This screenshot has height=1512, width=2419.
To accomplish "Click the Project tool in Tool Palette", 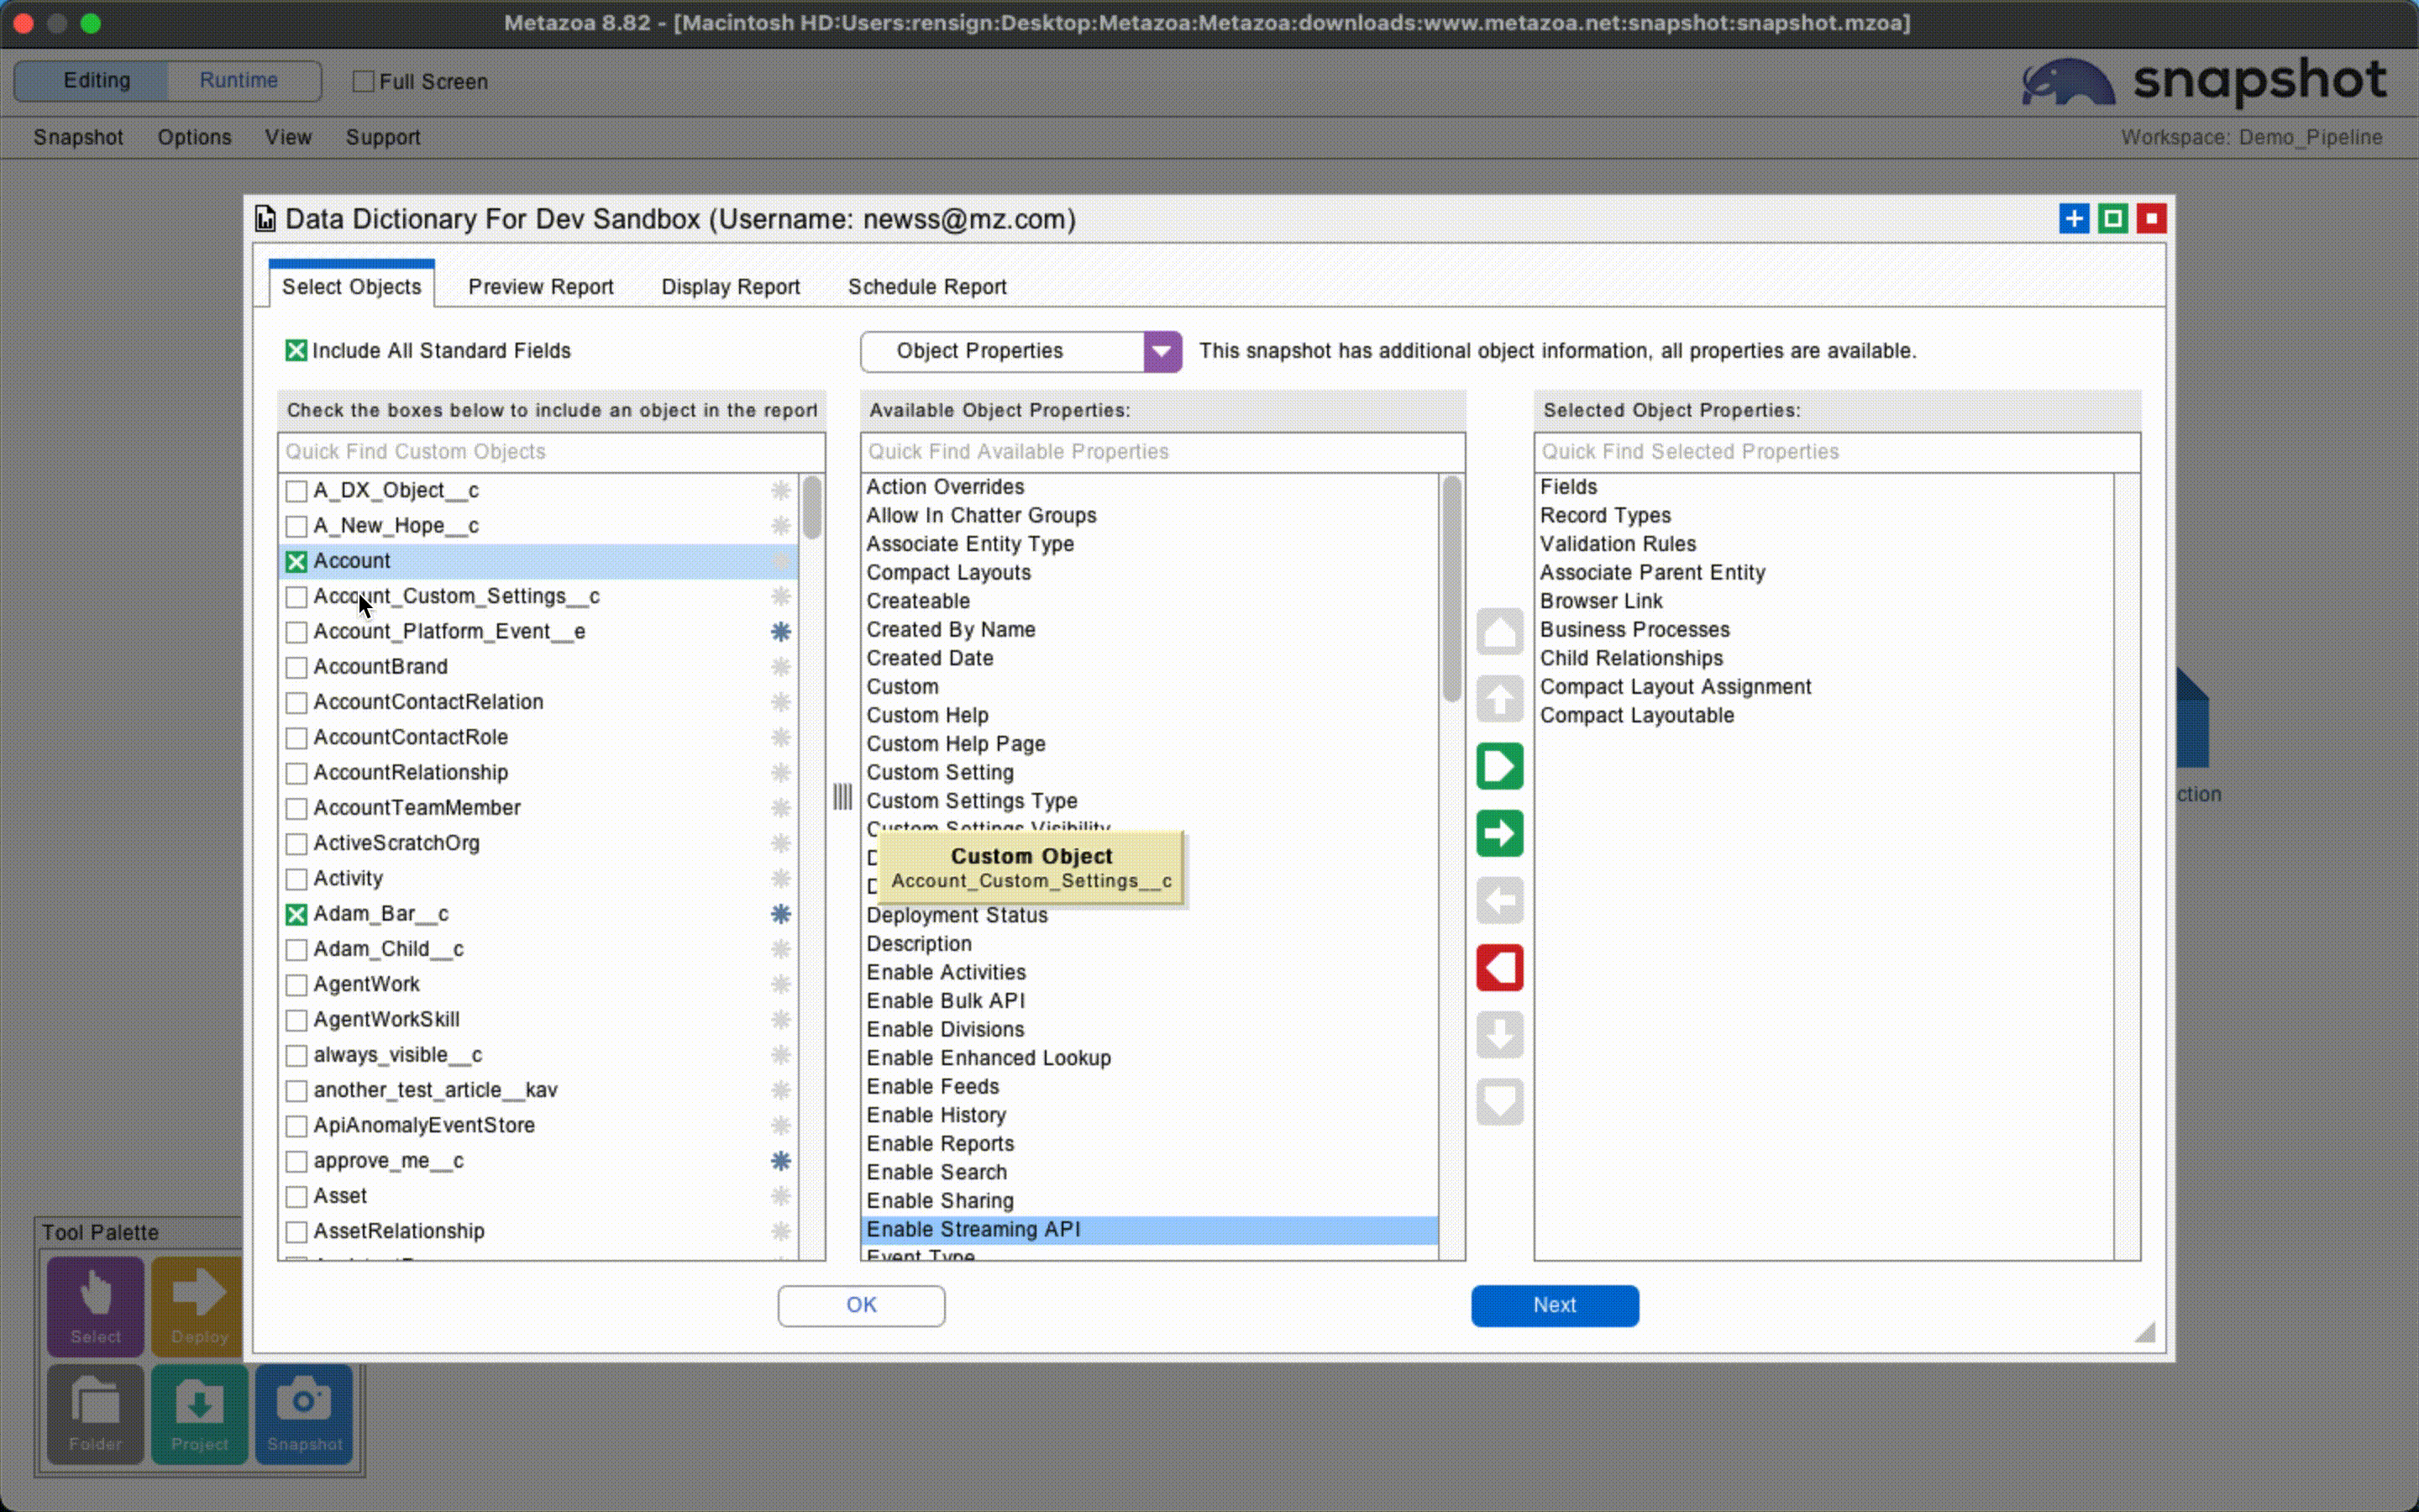I will point(200,1414).
